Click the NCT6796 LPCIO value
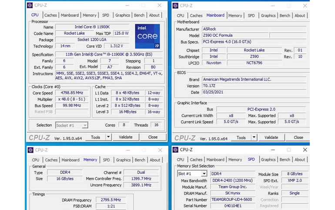Image resolution: width=335 pixels, height=210 pixels. pyautogui.click(x=254, y=63)
